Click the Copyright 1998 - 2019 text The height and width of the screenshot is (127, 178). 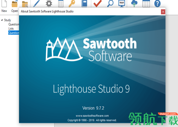(x=92, y=120)
